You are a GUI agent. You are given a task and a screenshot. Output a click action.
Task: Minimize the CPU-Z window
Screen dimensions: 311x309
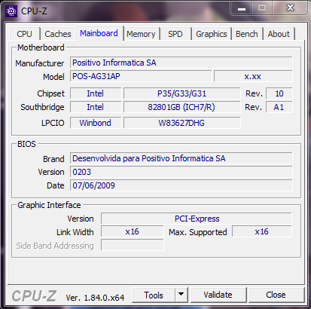click(242, 8)
